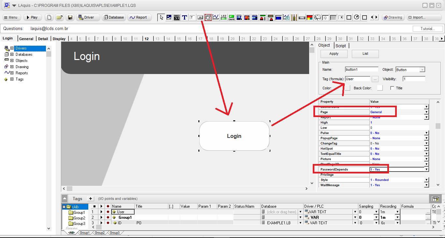Screen dimensions: 445x238
Task: Select the small text box tool
Action: coord(193,17)
